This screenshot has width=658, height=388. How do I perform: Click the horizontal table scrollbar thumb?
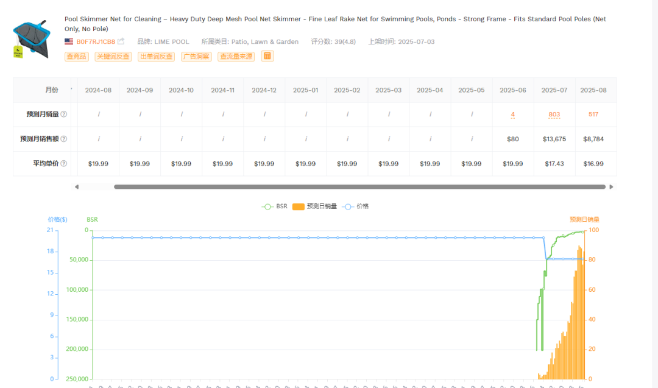coord(359,187)
